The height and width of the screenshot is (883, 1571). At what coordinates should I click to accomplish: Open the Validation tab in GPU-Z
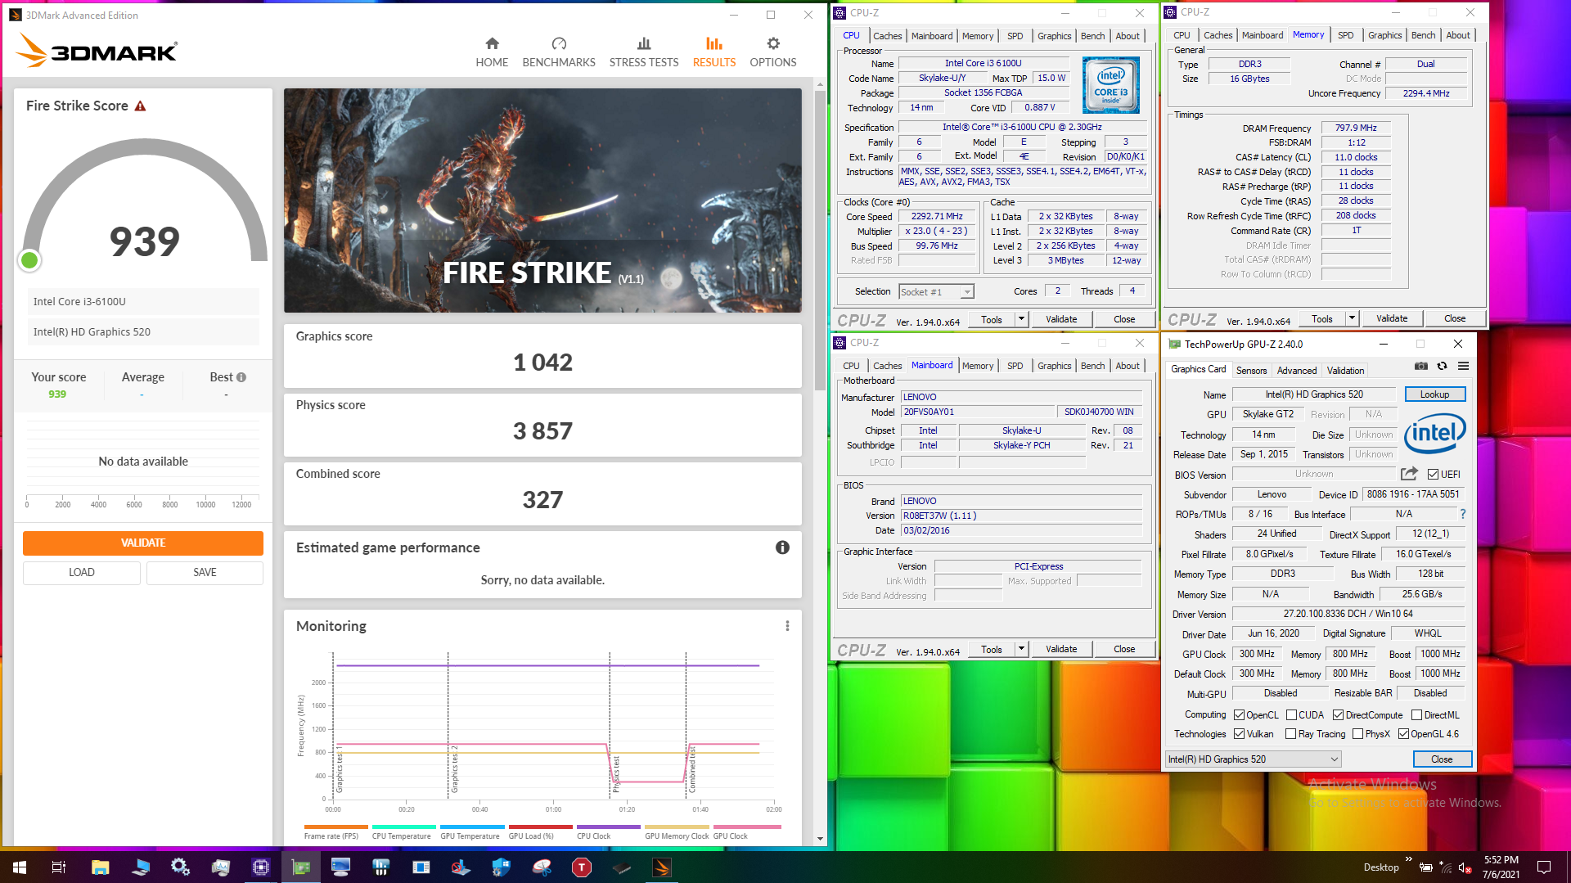tap(1345, 371)
